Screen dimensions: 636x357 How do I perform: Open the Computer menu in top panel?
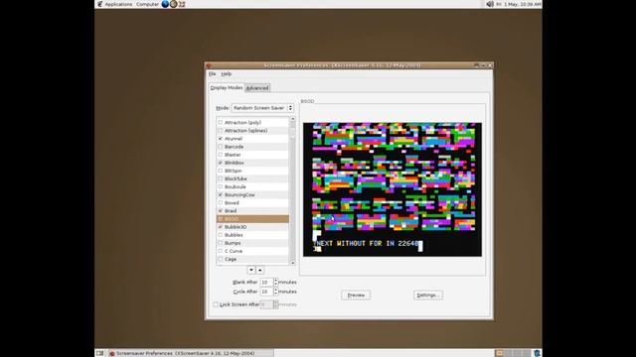pyautogui.click(x=147, y=4)
